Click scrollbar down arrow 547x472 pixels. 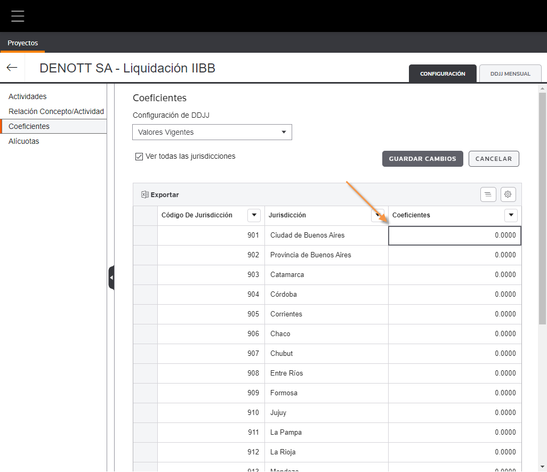[x=542, y=467]
